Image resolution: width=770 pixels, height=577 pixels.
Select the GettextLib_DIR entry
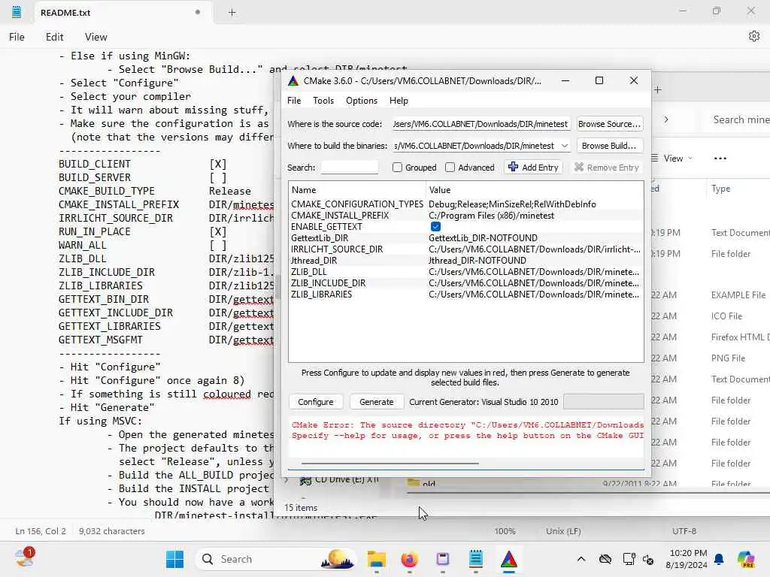pos(465,238)
